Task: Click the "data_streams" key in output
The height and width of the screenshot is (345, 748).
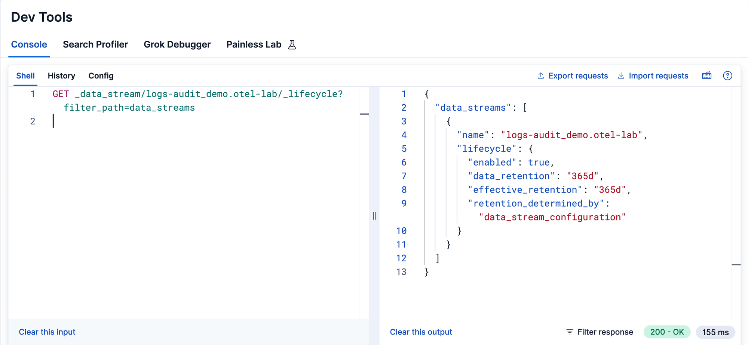Action: click(473, 108)
